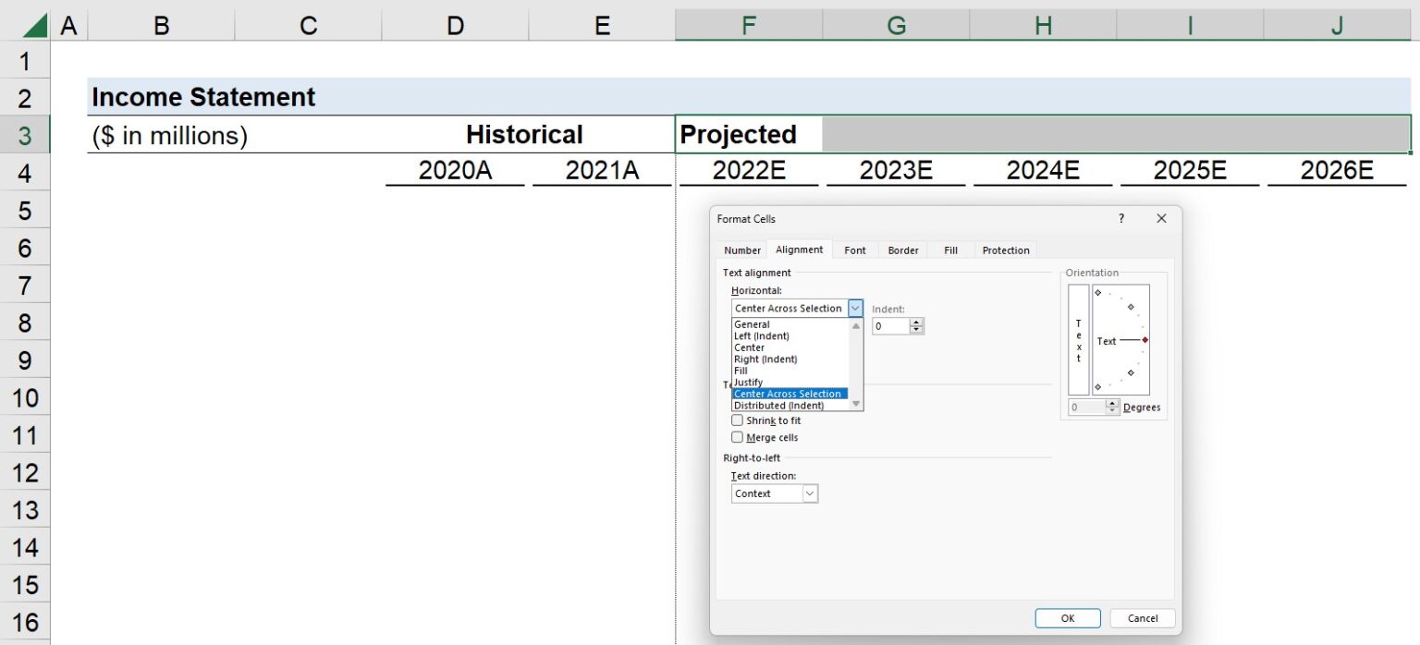Click the Format Cells help question mark
Image resolution: width=1420 pixels, height=645 pixels.
(x=1121, y=219)
